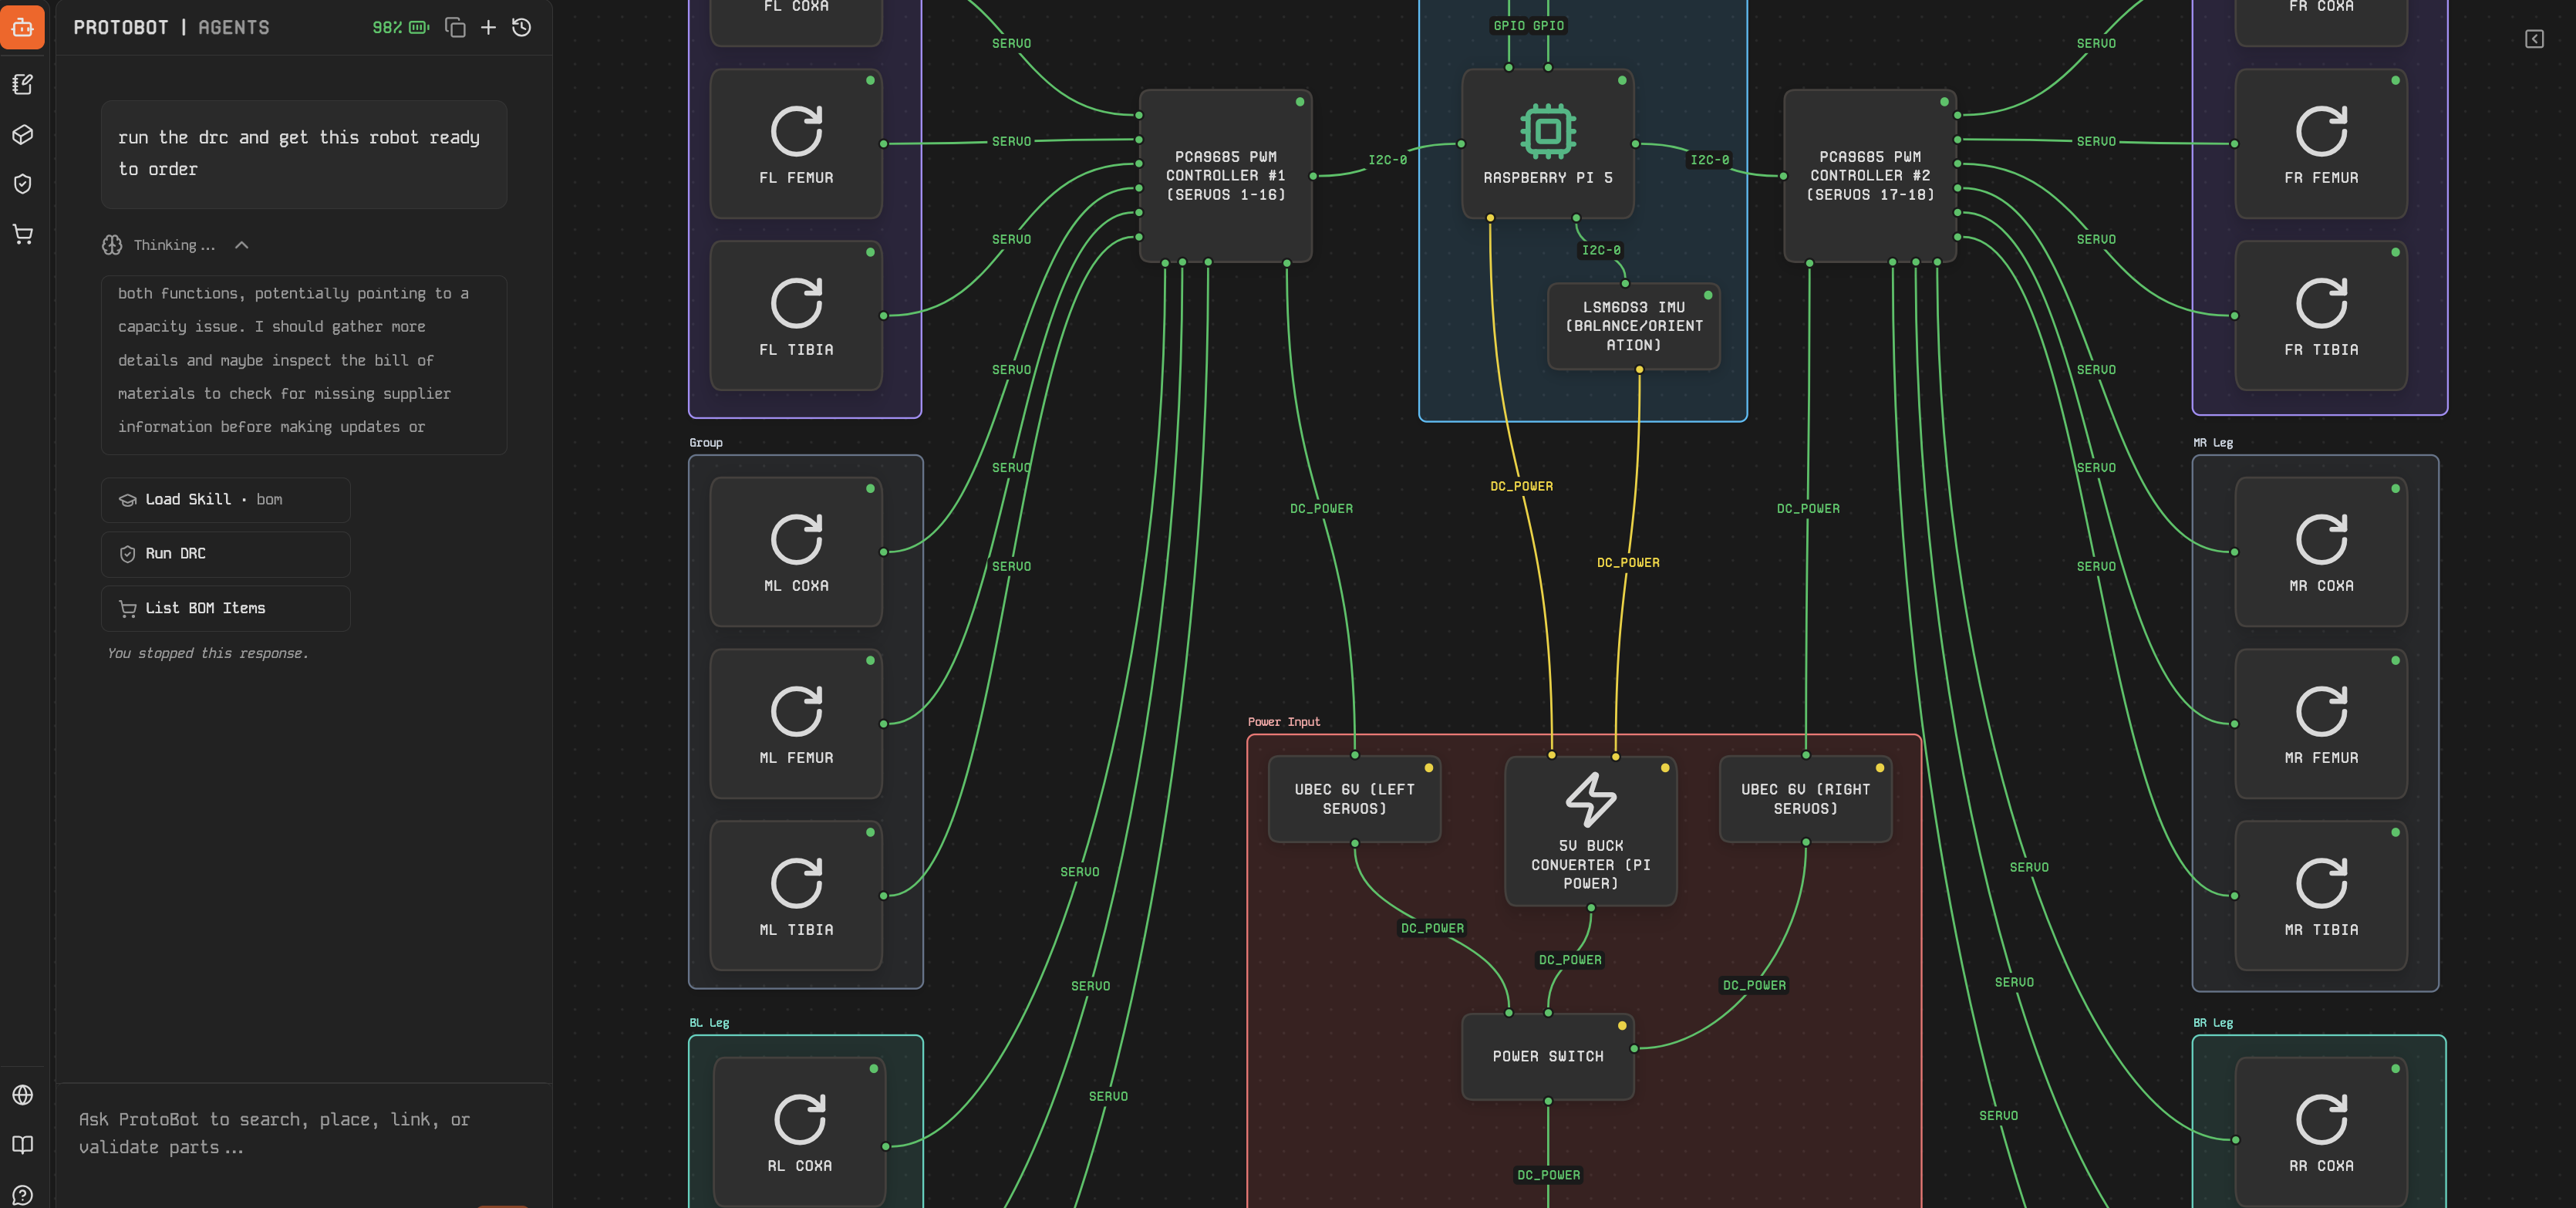Click the globe icon in sidebar
The height and width of the screenshot is (1208, 2576).
[x=22, y=1095]
